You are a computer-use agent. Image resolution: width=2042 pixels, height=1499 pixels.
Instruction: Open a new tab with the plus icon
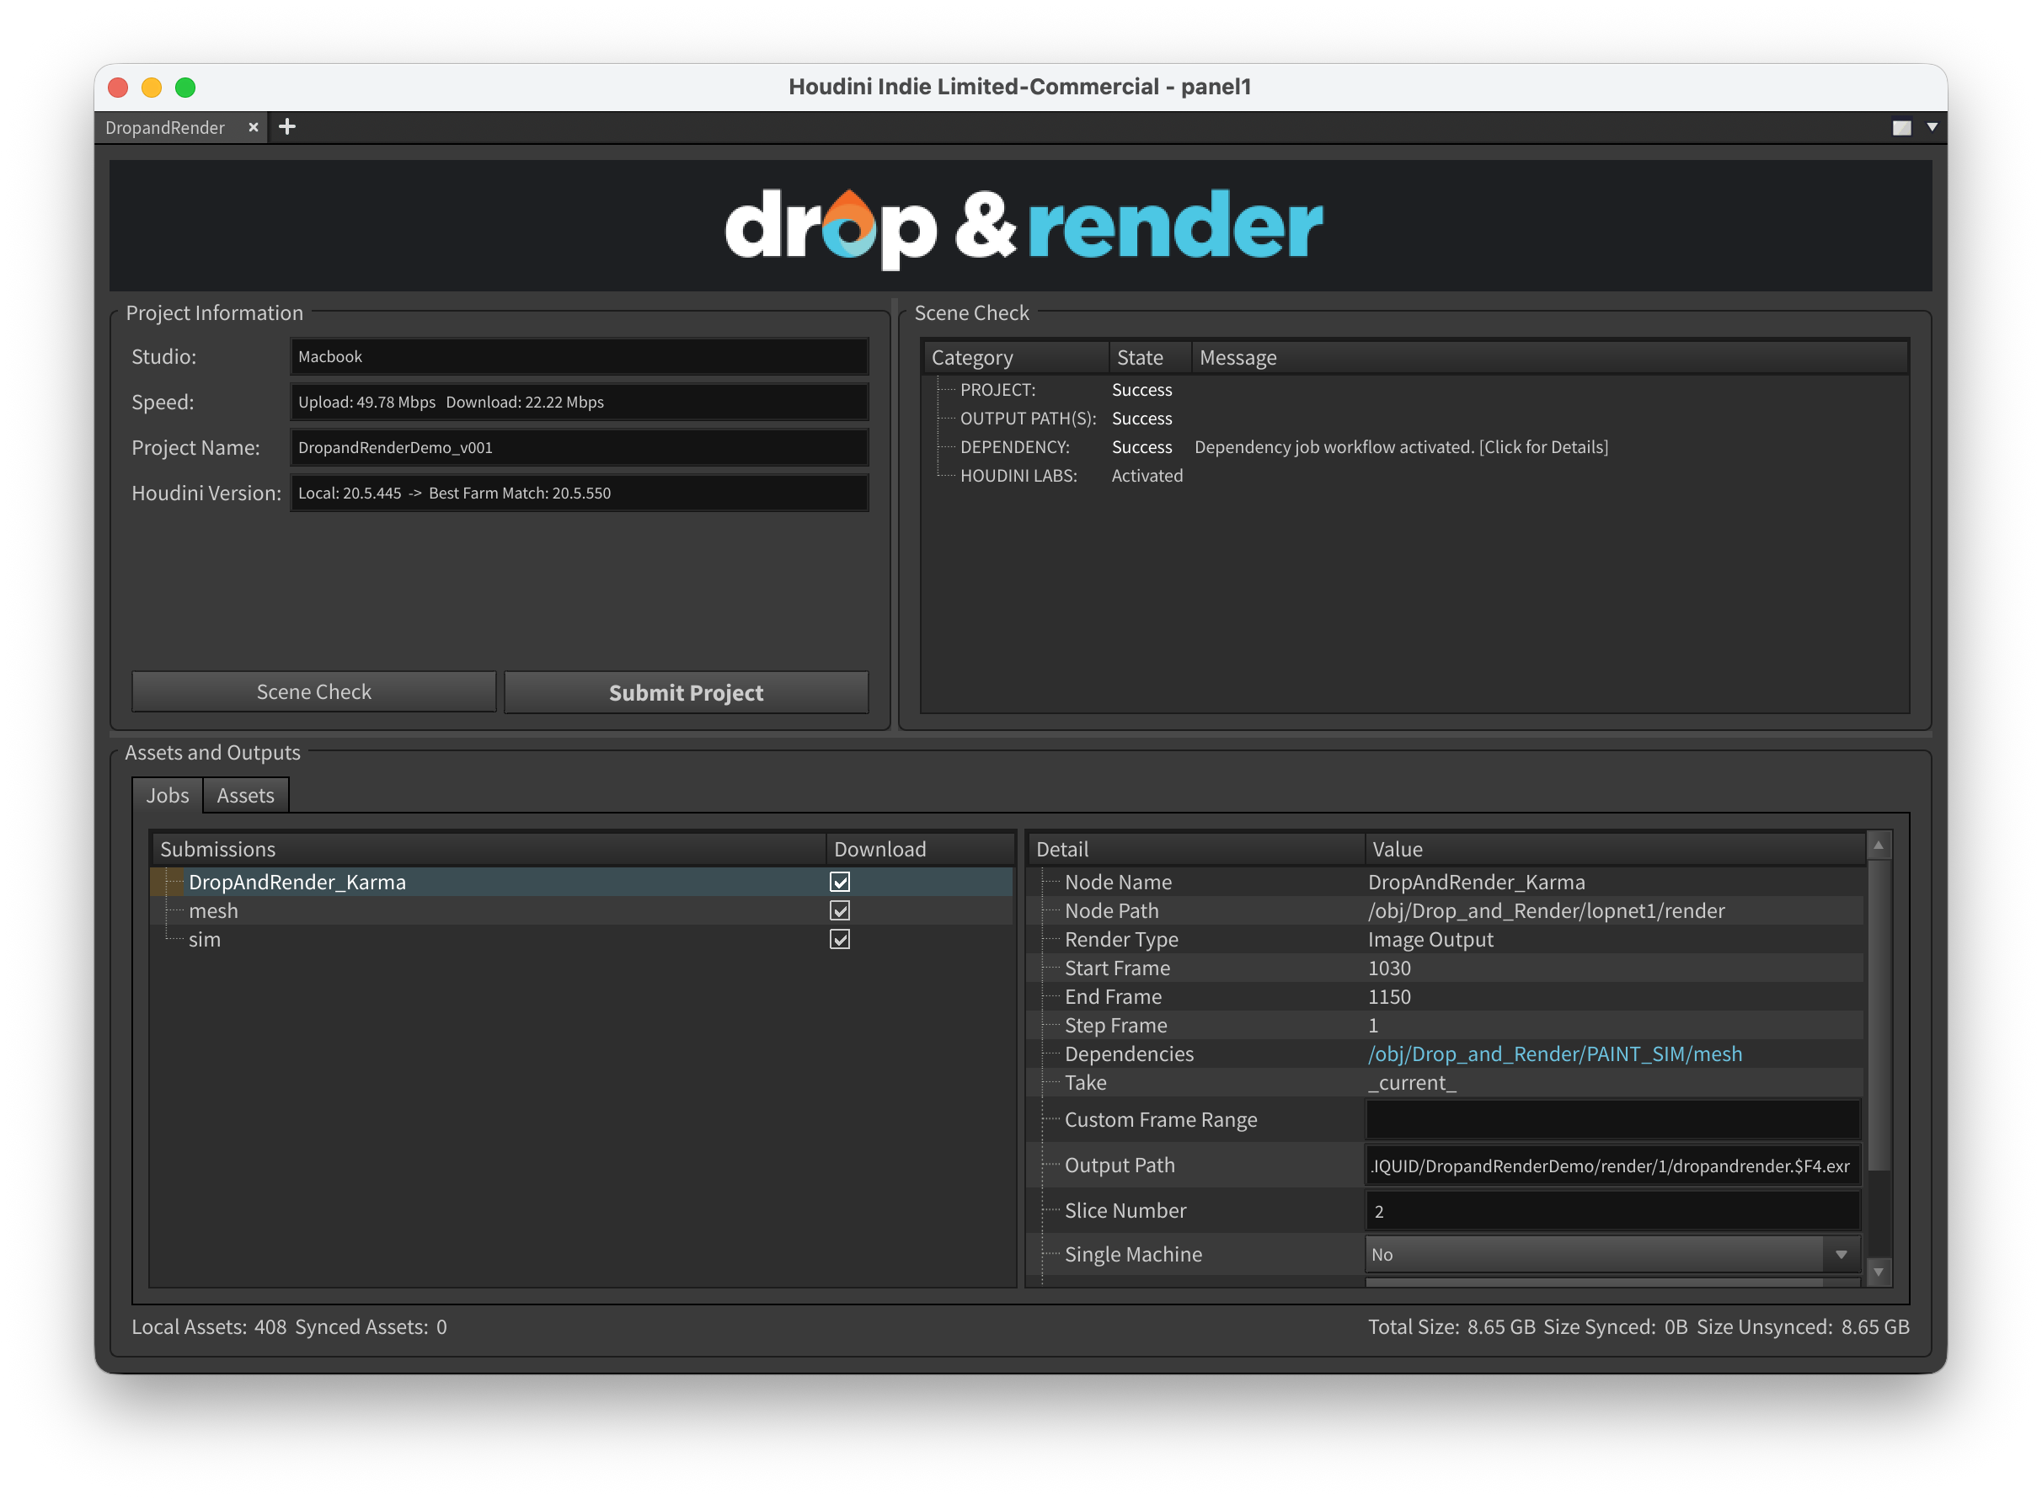click(x=286, y=127)
